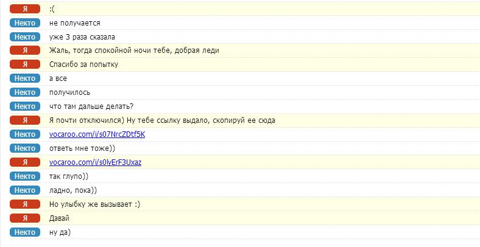480x247 pixels.
Task: Open the vocaroo.com/i/s07NrcZDtf5K link
Action: (97, 134)
